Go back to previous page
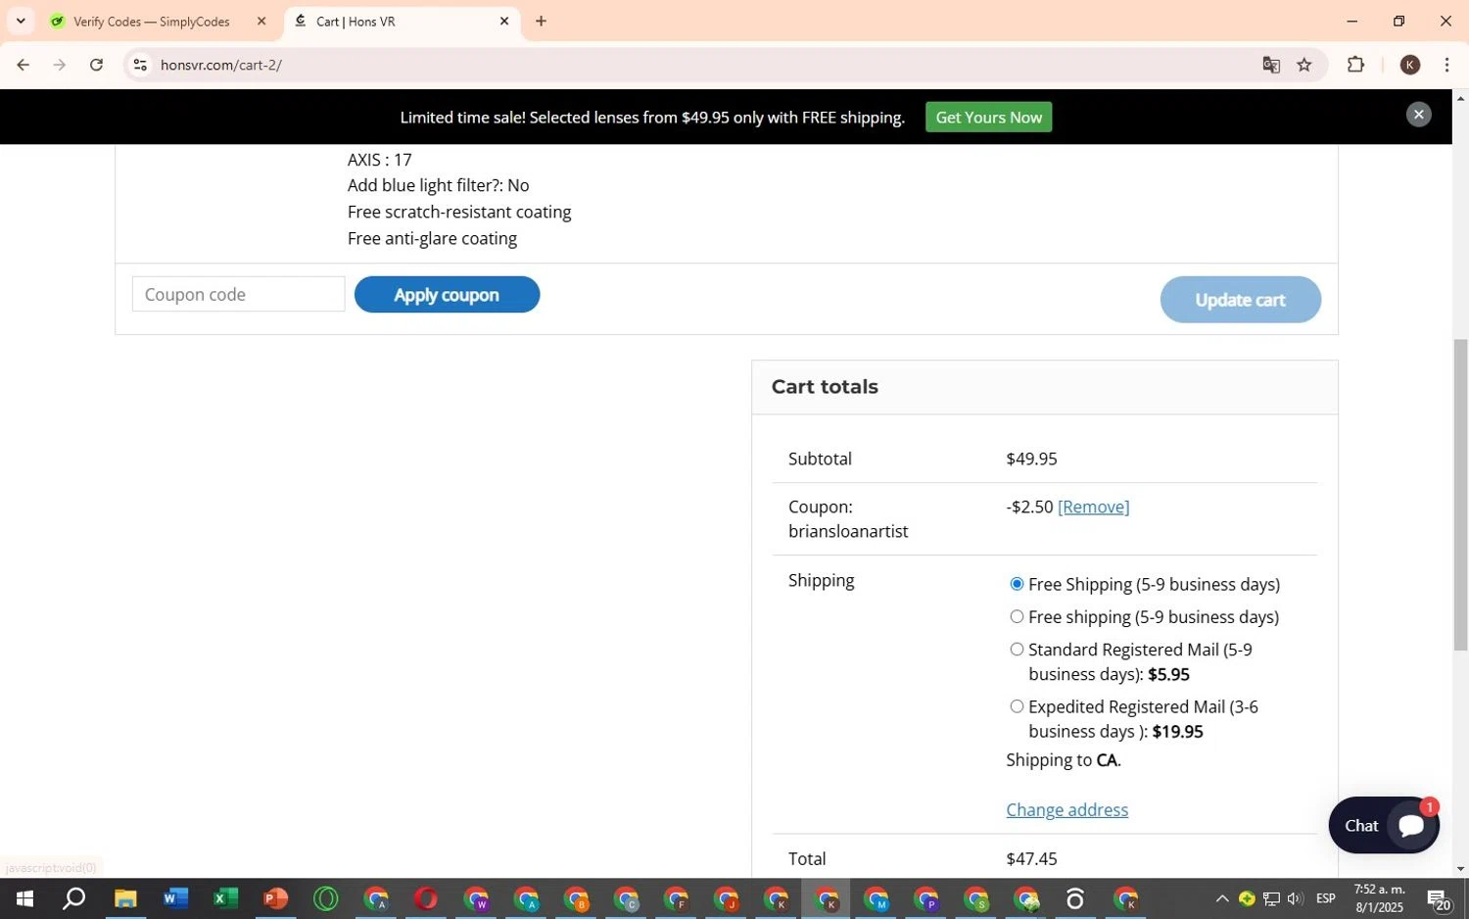The height and width of the screenshot is (919, 1469). click(x=23, y=65)
